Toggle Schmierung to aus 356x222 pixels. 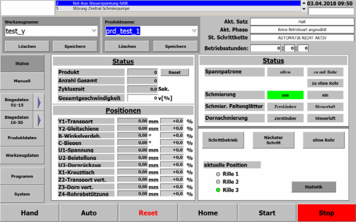pos(285,95)
